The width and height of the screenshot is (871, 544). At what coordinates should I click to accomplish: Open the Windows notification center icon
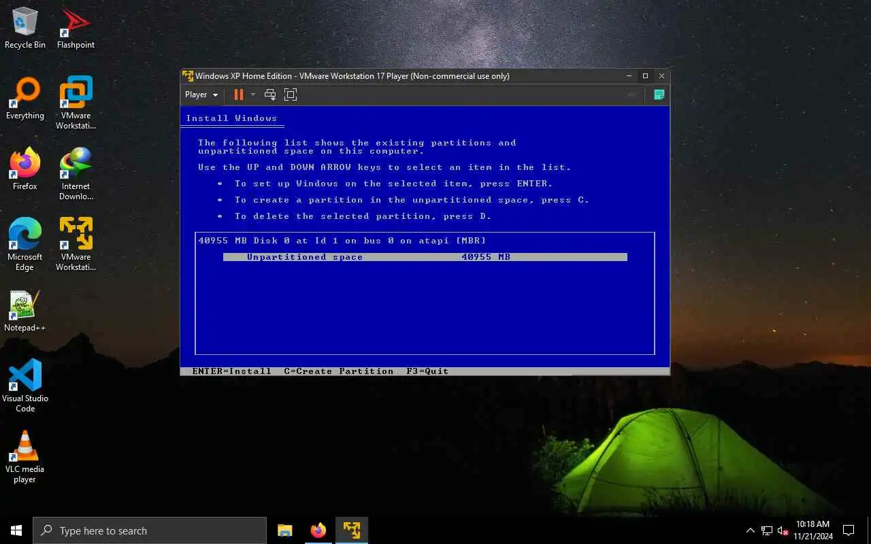click(849, 530)
